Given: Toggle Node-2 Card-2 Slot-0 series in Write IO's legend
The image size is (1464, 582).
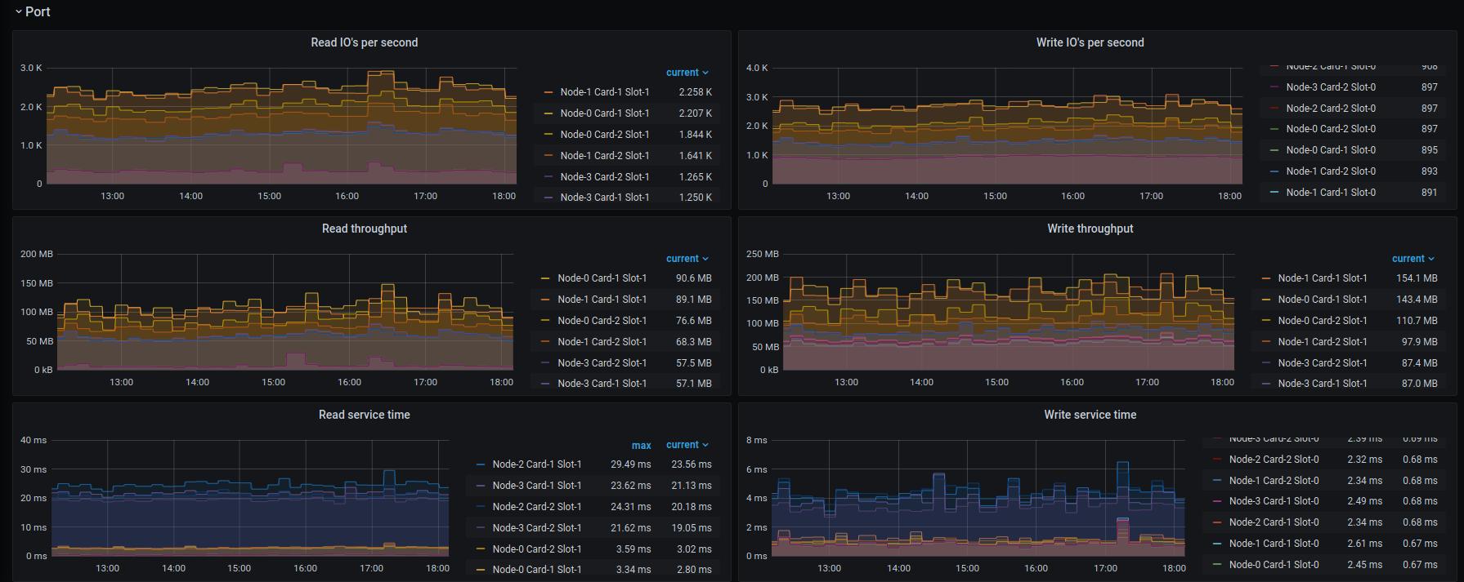Looking at the screenshot, I should (x=1331, y=109).
